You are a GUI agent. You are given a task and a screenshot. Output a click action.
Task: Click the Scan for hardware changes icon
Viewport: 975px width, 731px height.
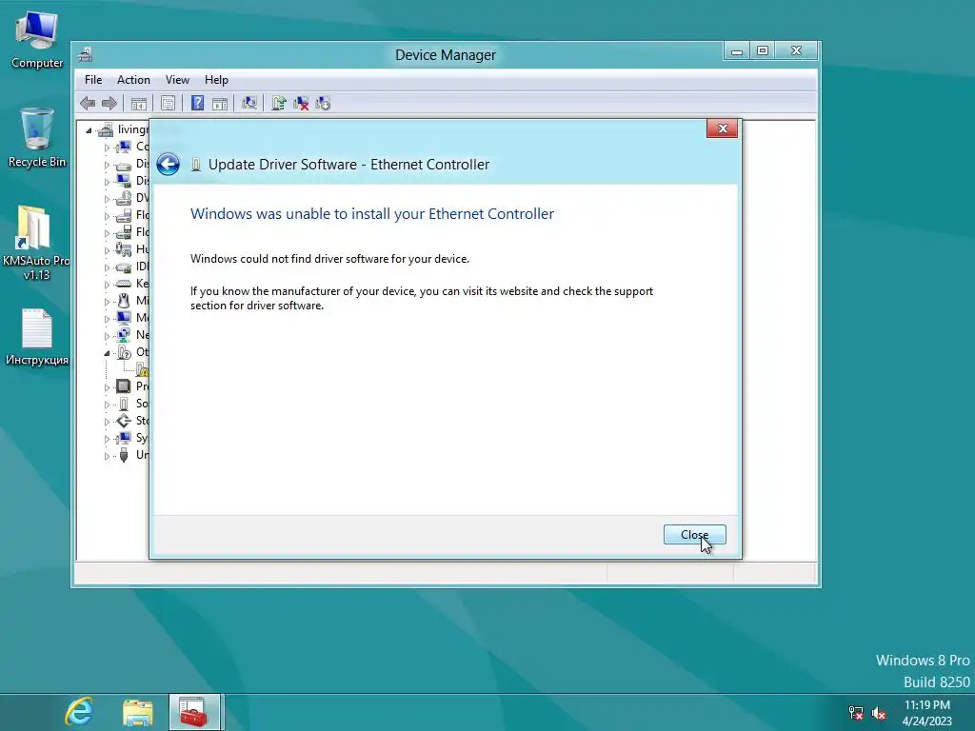click(249, 103)
